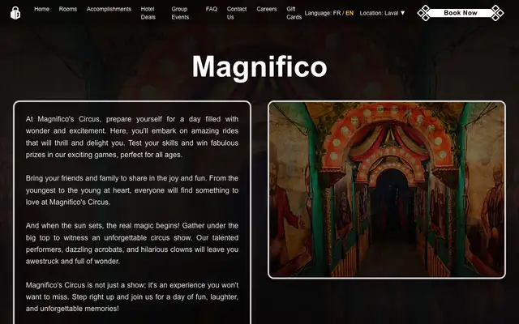Open the Rooms menu item
The width and height of the screenshot is (519, 324).
[x=68, y=9]
